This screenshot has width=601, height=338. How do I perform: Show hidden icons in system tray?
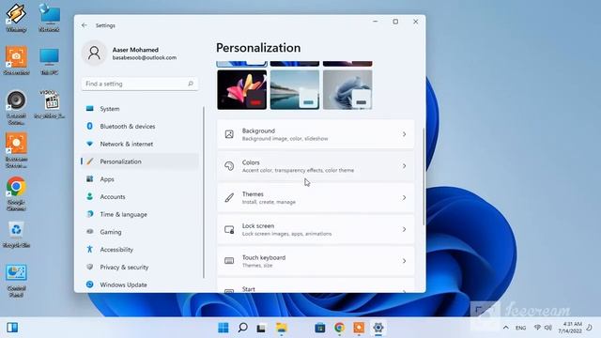(x=506, y=328)
